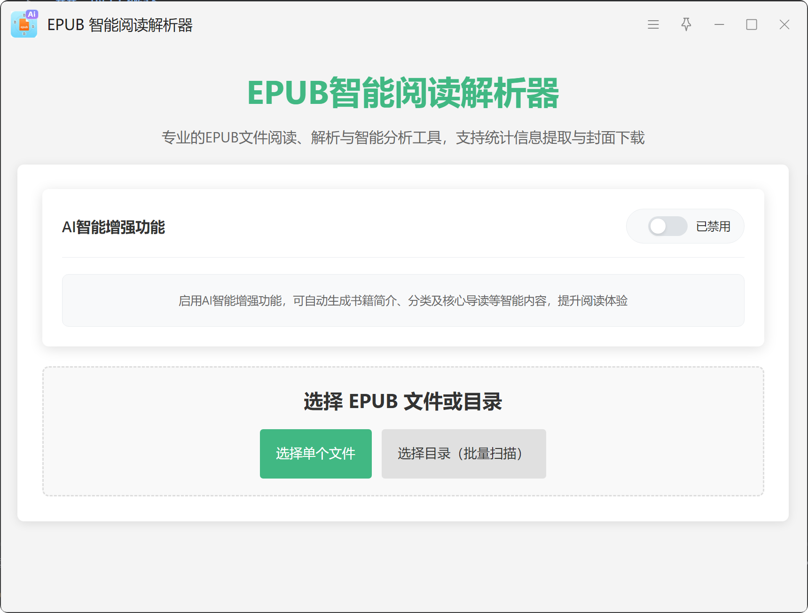Click the divider line under AI智能增强功能
Image resolution: width=808 pixels, height=613 pixels.
click(x=403, y=257)
